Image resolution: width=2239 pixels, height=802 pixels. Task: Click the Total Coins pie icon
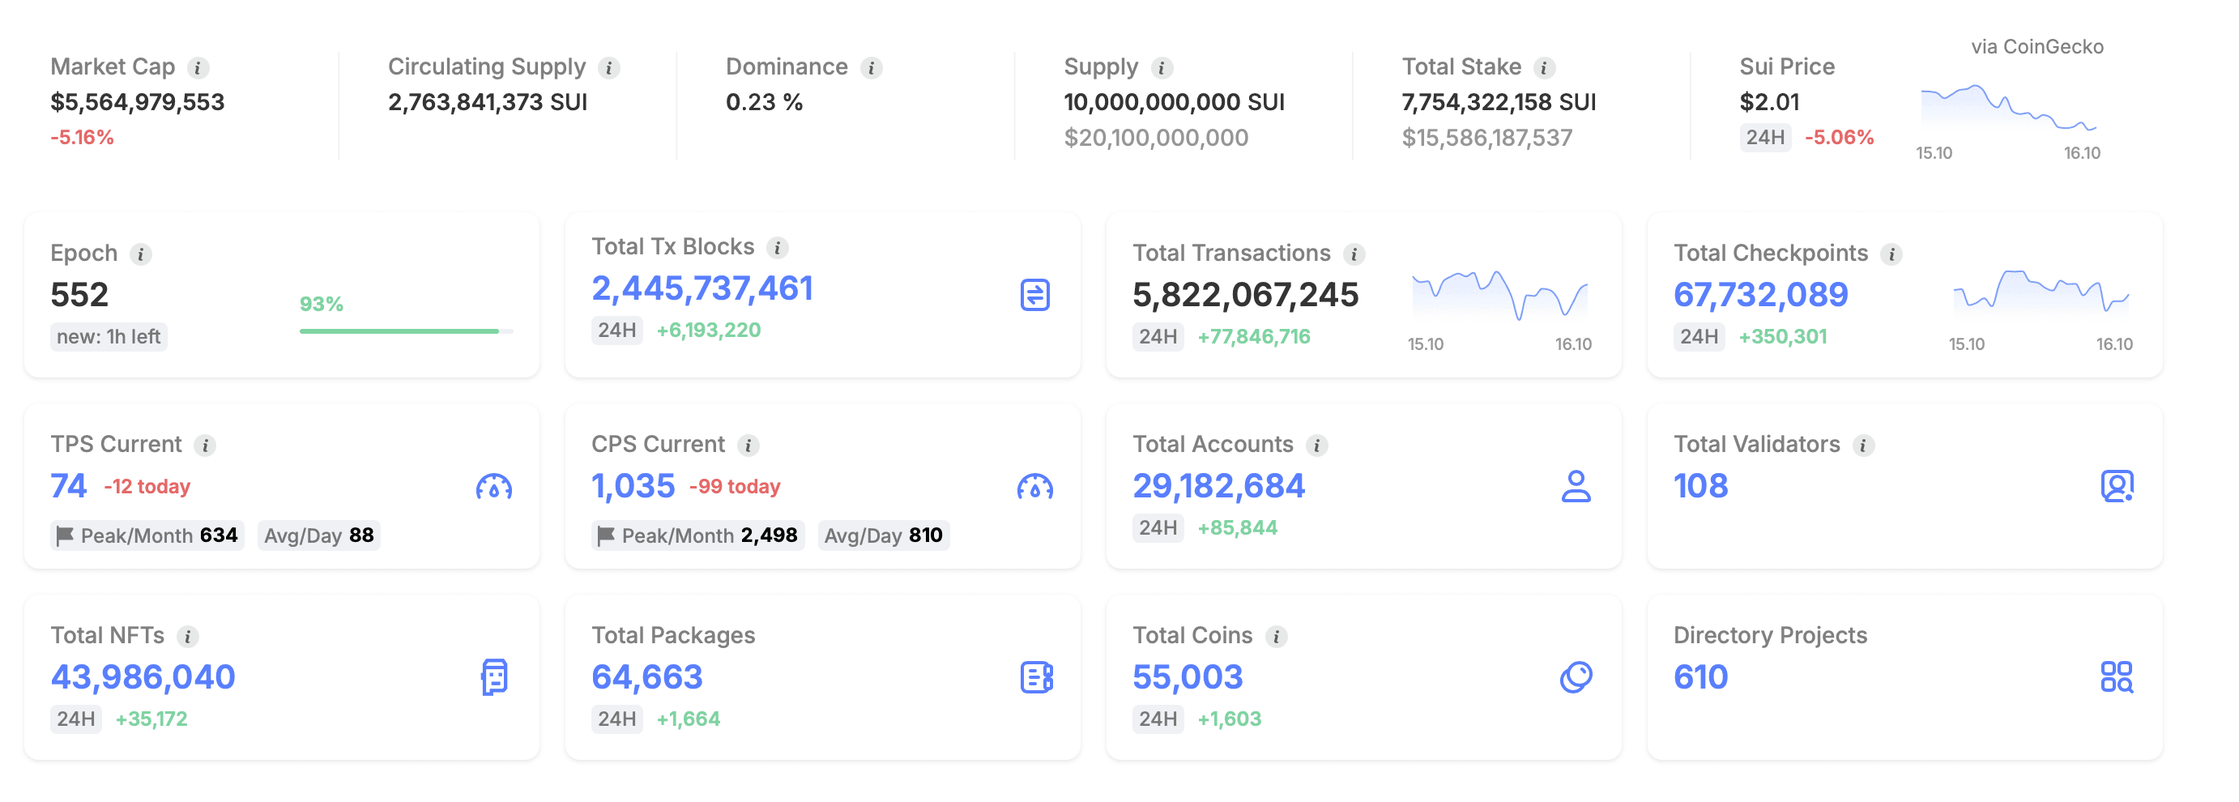point(1575,677)
